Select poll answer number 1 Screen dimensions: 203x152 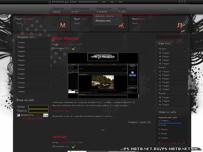(x=164, y=121)
